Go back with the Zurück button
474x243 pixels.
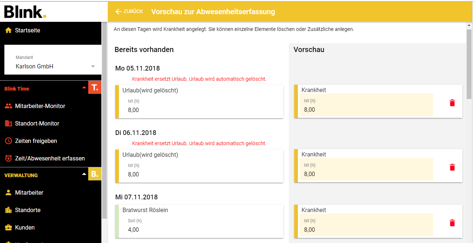129,12
